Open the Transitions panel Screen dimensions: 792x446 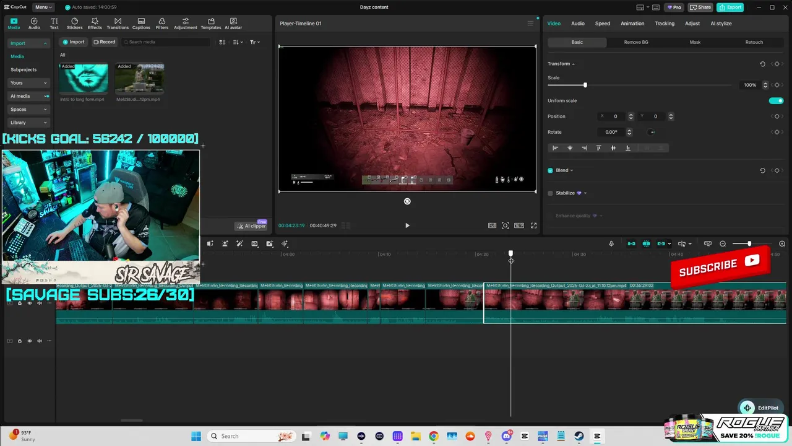tap(118, 24)
